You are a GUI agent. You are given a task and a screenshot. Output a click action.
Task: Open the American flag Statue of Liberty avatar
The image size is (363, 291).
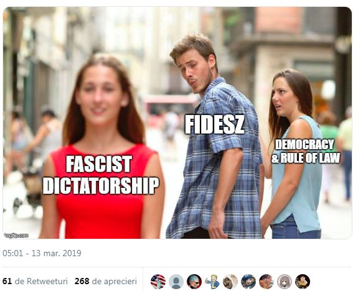158,281
